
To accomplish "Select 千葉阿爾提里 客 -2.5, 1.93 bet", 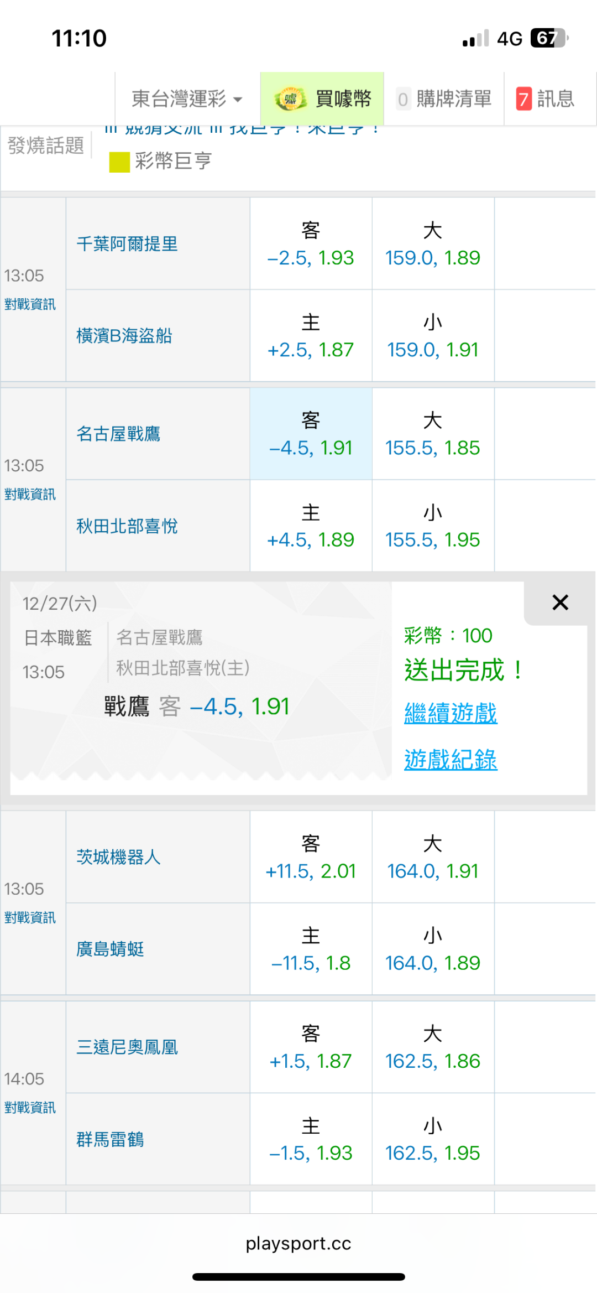I will (x=311, y=244).
